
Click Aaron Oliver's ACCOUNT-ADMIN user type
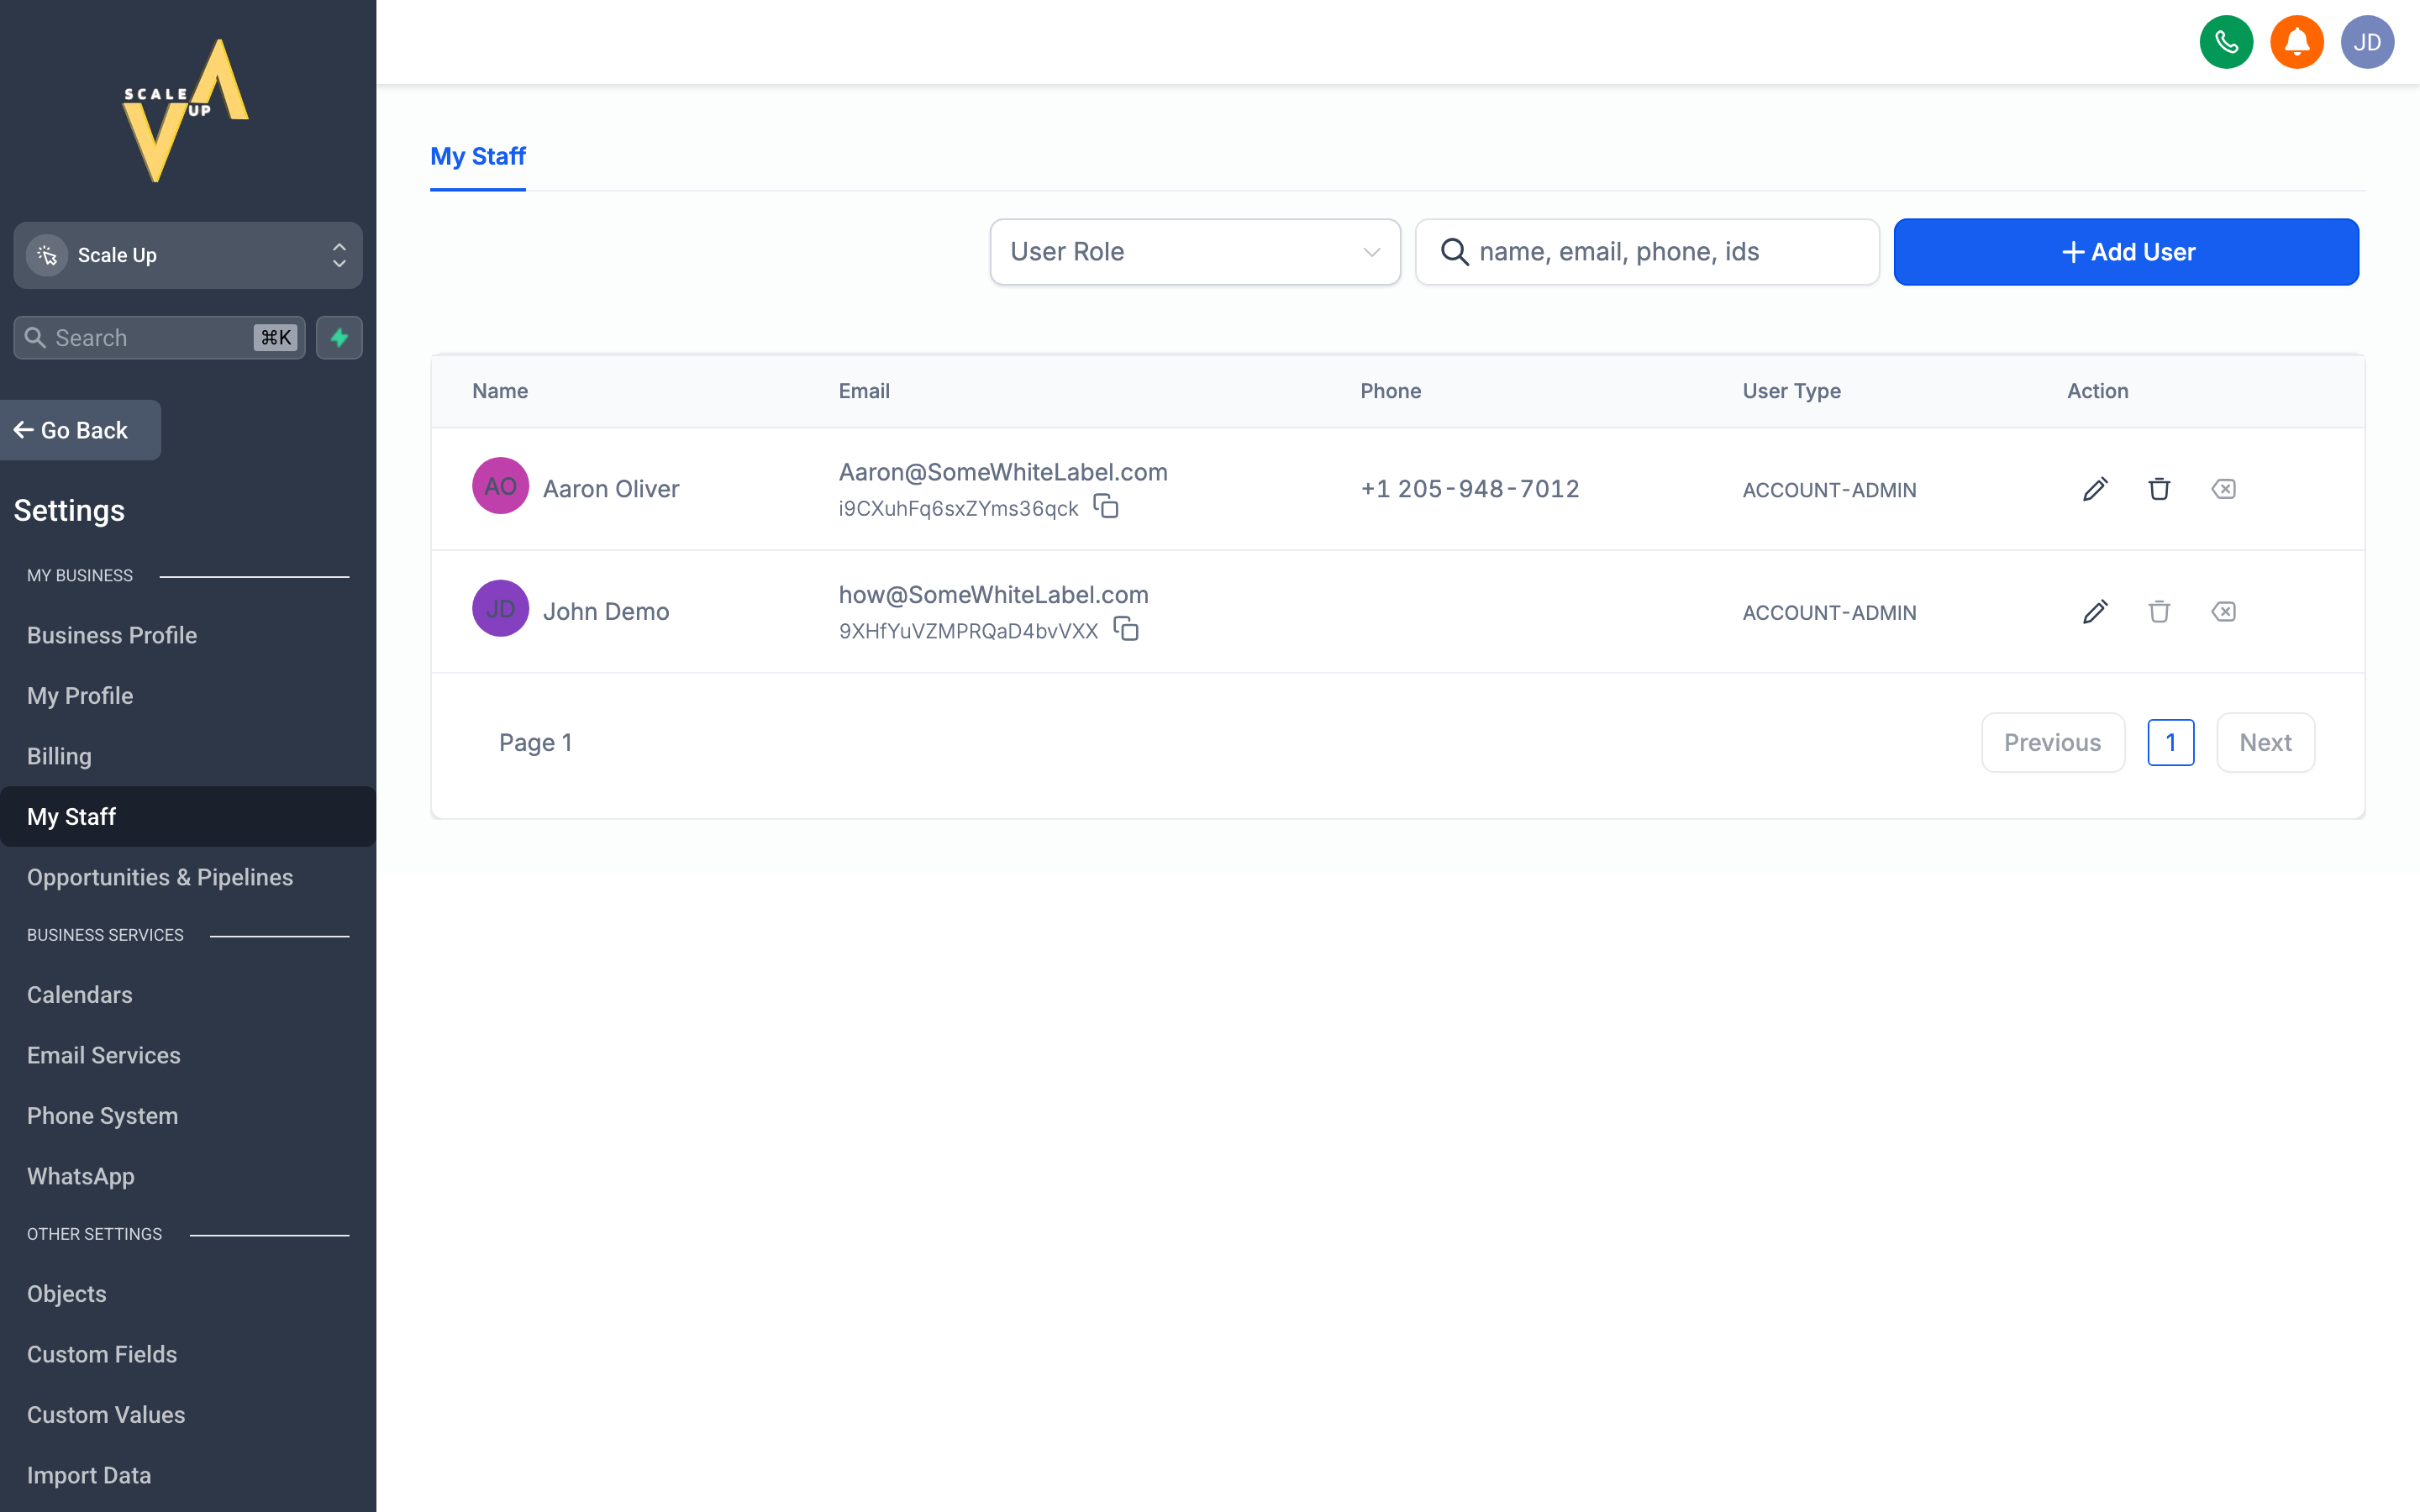(1829, 490)
